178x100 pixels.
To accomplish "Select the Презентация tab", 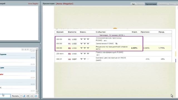I will pos(151,4).
